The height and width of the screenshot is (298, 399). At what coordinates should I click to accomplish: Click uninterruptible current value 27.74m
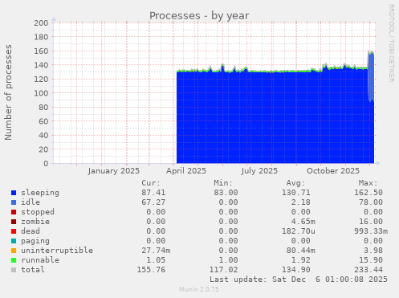156,251
